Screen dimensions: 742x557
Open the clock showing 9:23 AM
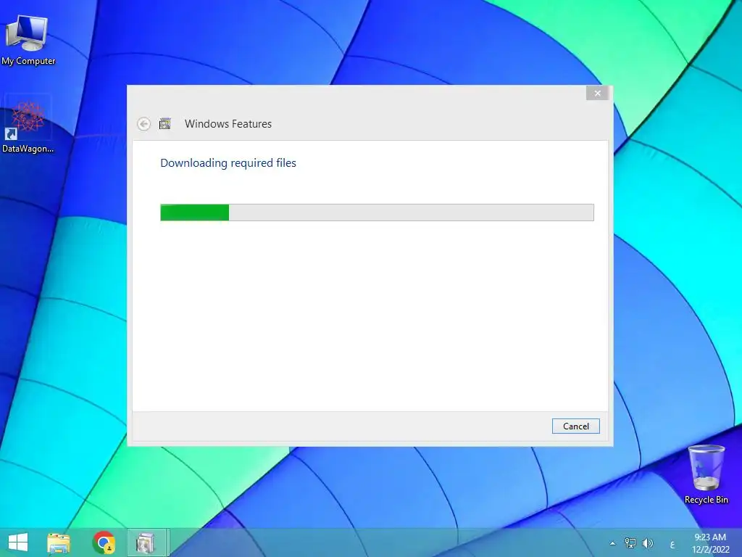(x=710, y=542)
